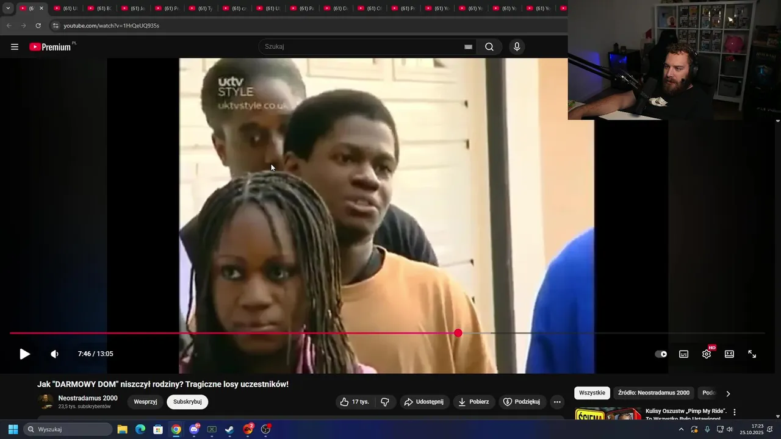Click the red playhead on the progress bar
Screen dimensions: 781x439
(x=458, y=333)
